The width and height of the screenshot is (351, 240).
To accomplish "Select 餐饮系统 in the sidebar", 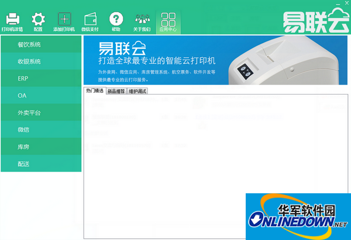I will tap(41, 44).
